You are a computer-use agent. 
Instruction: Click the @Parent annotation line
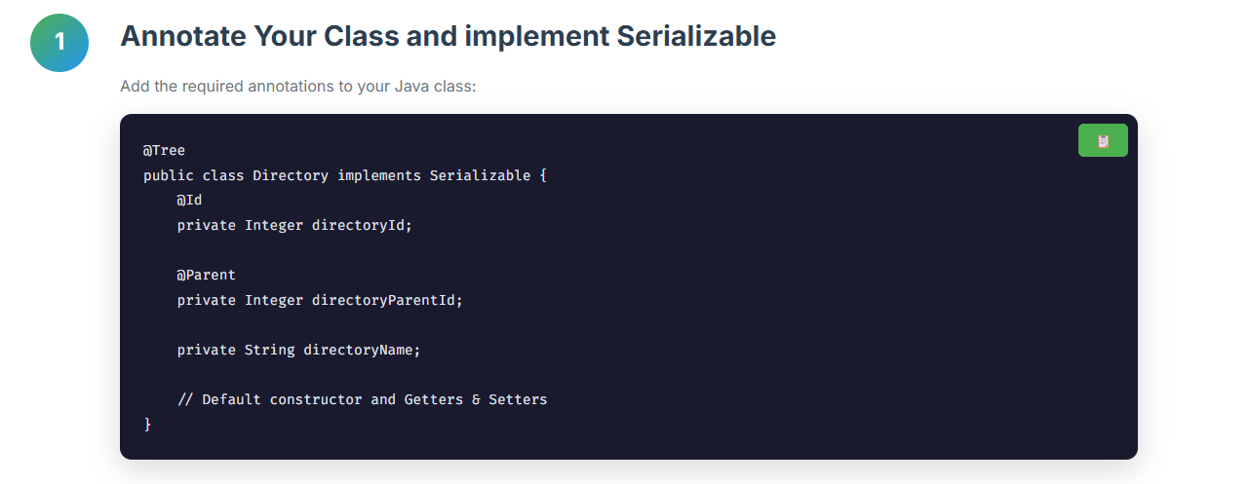pos(206,275)
